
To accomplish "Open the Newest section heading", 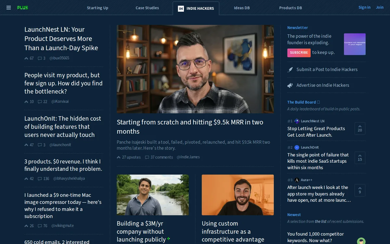I will [x=294, y=215].
